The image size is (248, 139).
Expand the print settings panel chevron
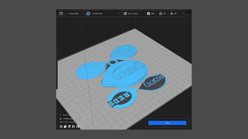[x=183, y=14]
